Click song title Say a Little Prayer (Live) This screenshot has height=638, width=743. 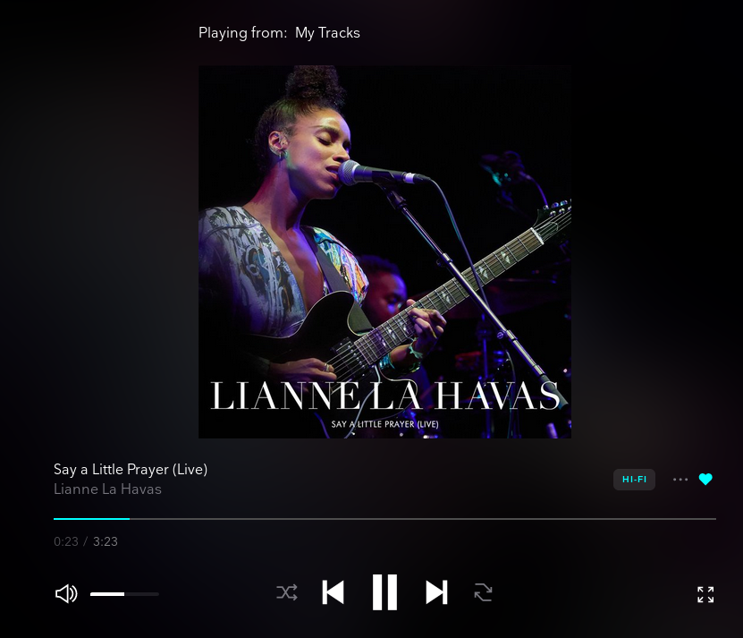click(131, 469)
